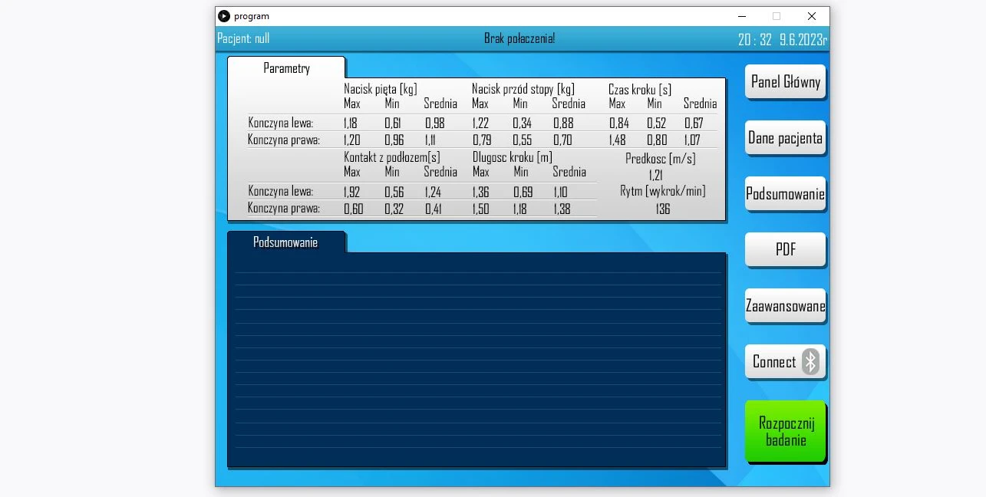Open the Panel Główny view

click(785, 82)
